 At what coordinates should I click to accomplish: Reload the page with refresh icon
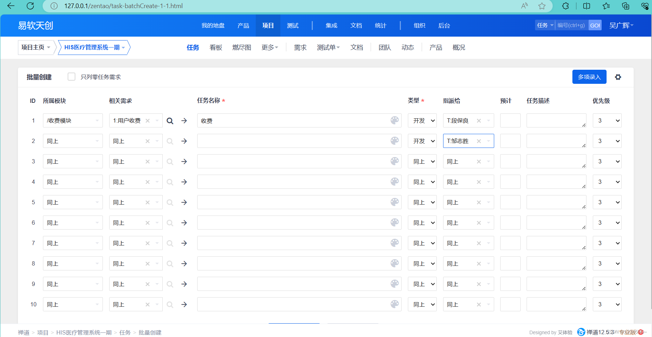point(30,6)
